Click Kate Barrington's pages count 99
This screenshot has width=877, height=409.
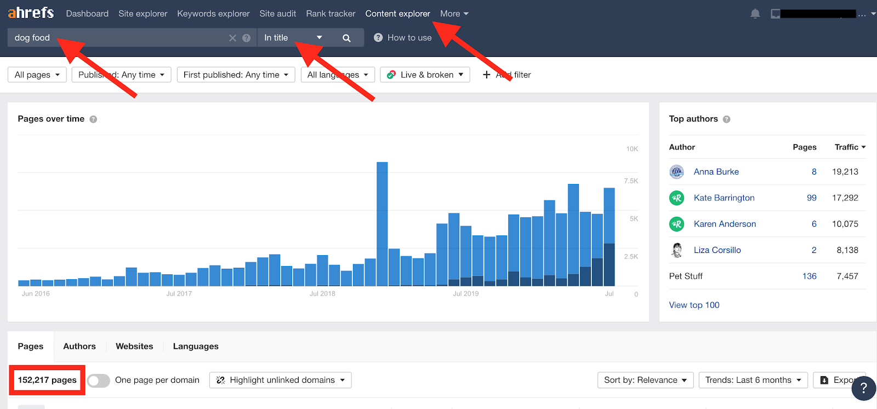(x=812, y=198)
